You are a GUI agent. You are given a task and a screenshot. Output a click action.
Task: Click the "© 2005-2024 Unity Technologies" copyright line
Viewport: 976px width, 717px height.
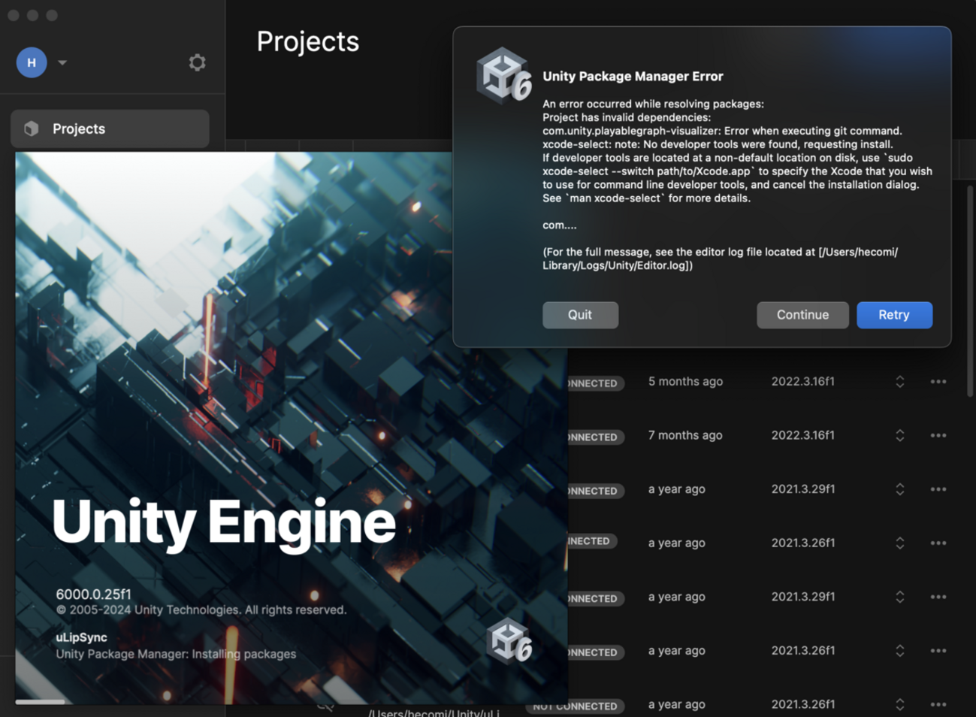point(201,610)
